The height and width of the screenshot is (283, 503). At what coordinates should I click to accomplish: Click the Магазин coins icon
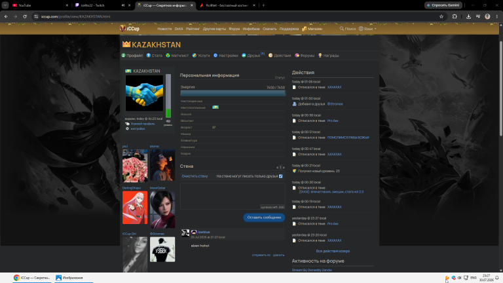[304, 29]
